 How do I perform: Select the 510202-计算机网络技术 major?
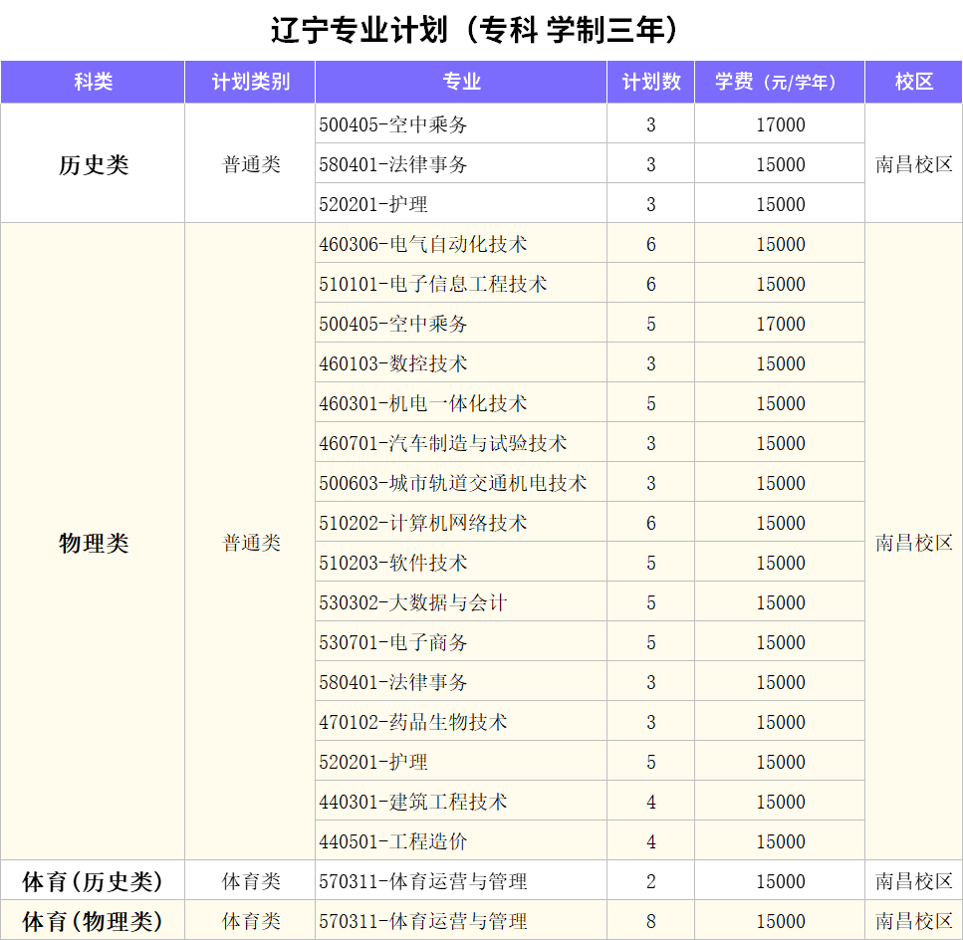pyautogui.click(x=423, y=523)
